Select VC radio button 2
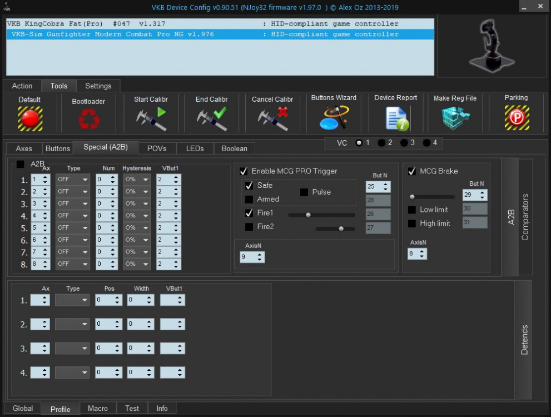 pyautogui.click(x=382, y=143)
